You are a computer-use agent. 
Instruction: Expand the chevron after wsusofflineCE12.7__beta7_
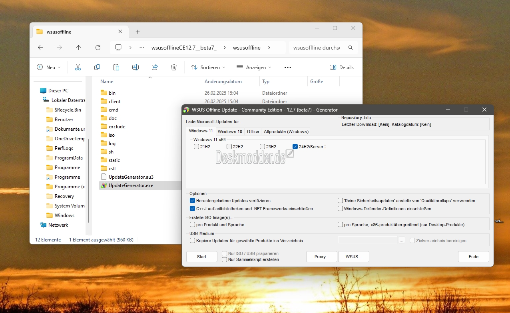[x=225, y=48]
